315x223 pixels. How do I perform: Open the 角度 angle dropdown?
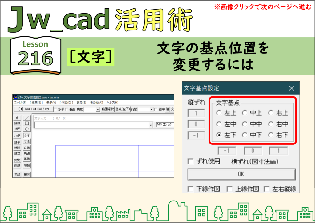tap(98, 110)
